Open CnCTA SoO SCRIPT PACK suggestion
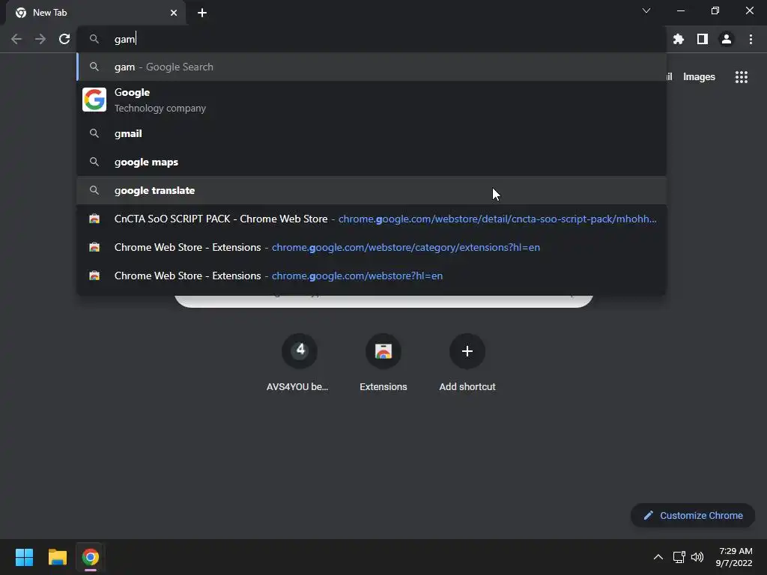Image resolution: width=767 pixels, height=575 pixels. (x=372, y=219)
